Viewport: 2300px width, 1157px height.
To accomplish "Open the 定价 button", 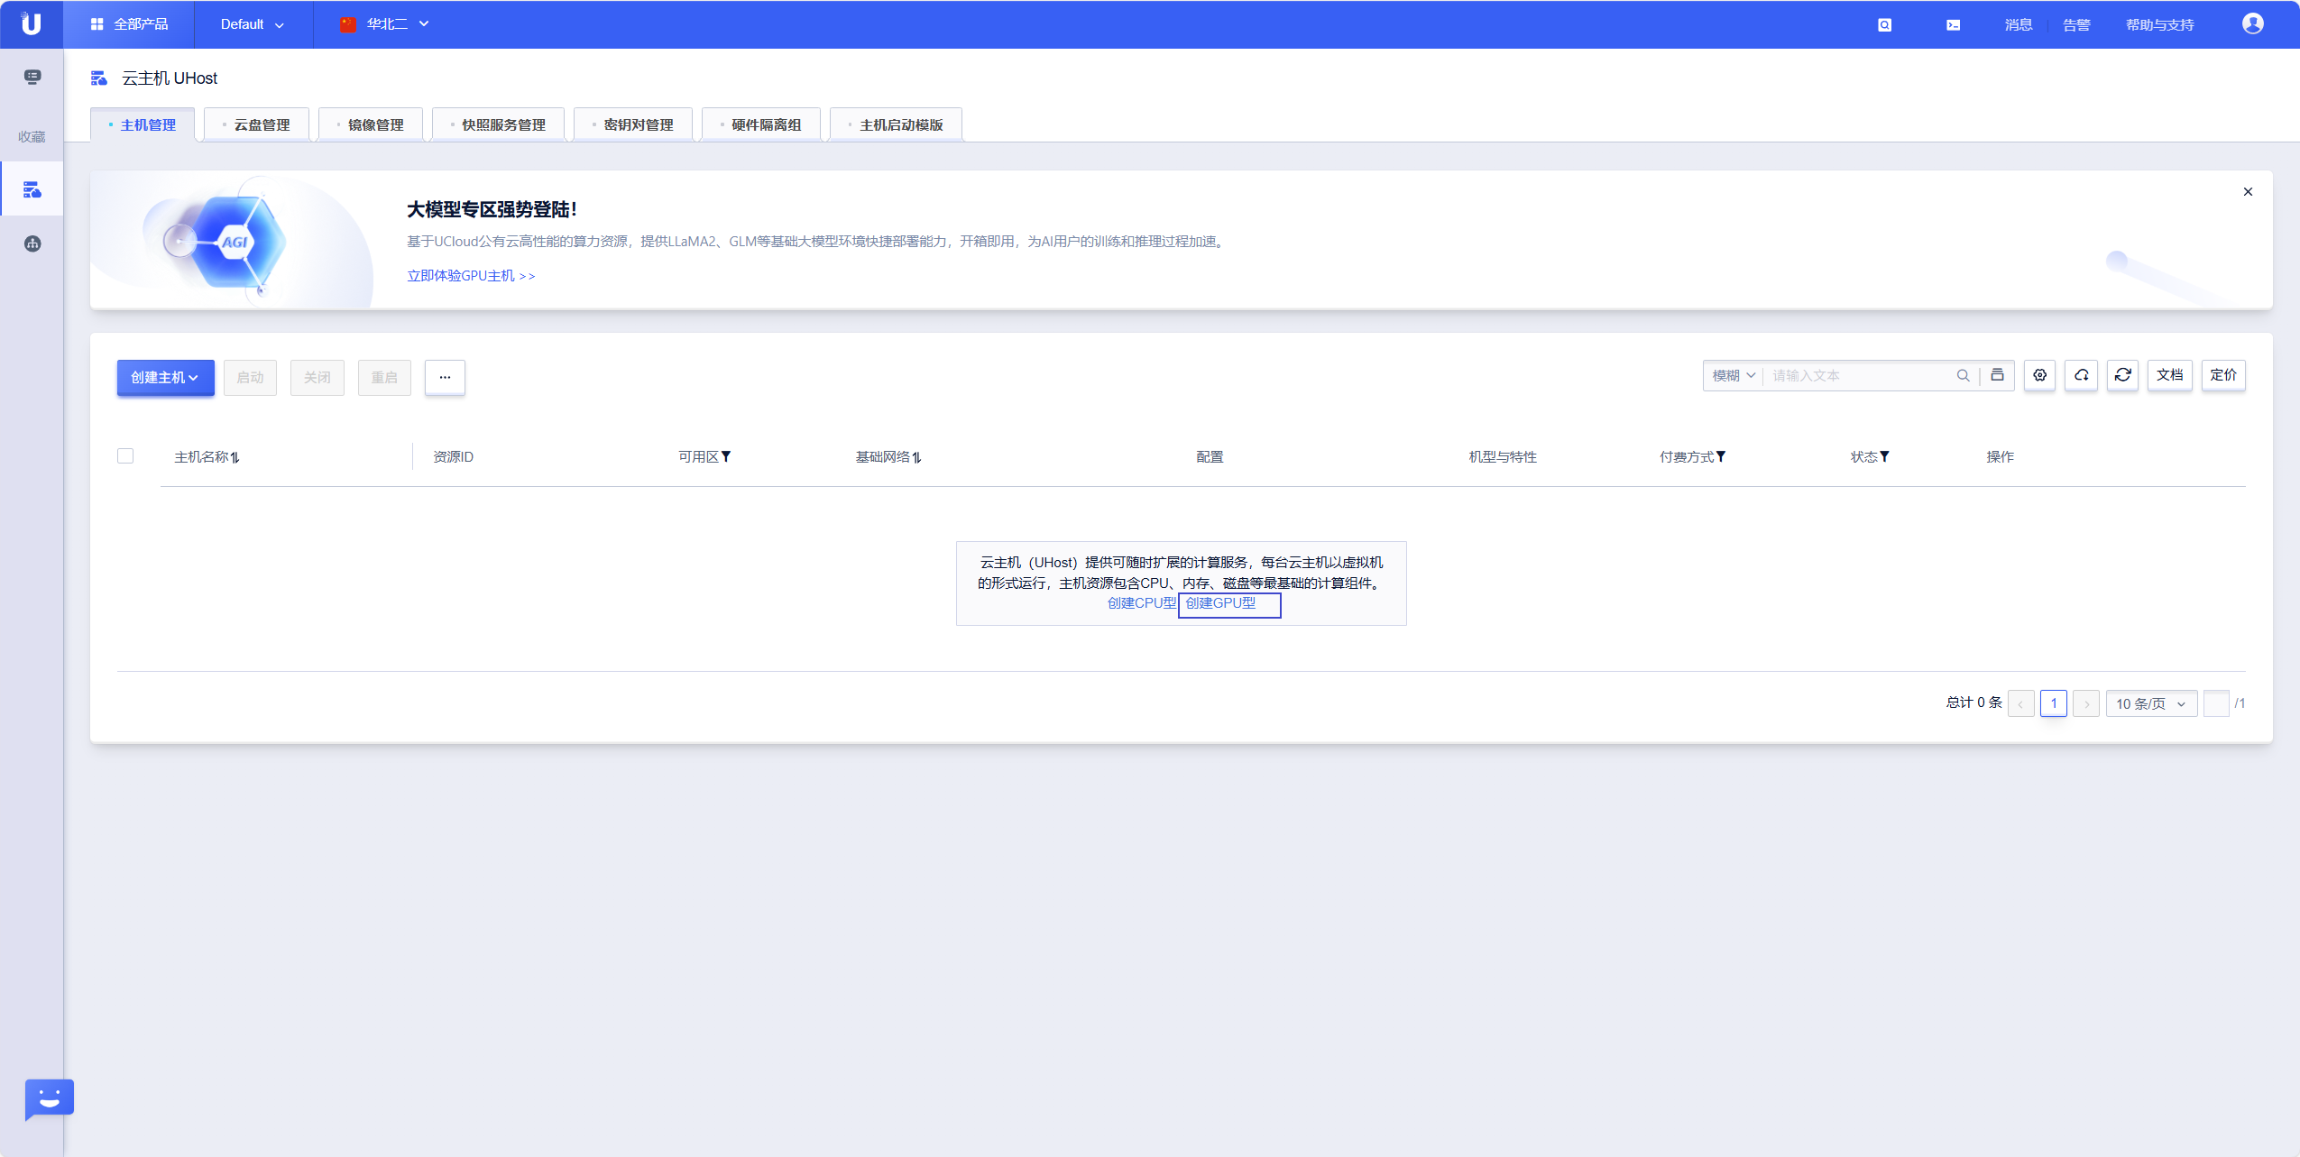I will (2223, 374).
